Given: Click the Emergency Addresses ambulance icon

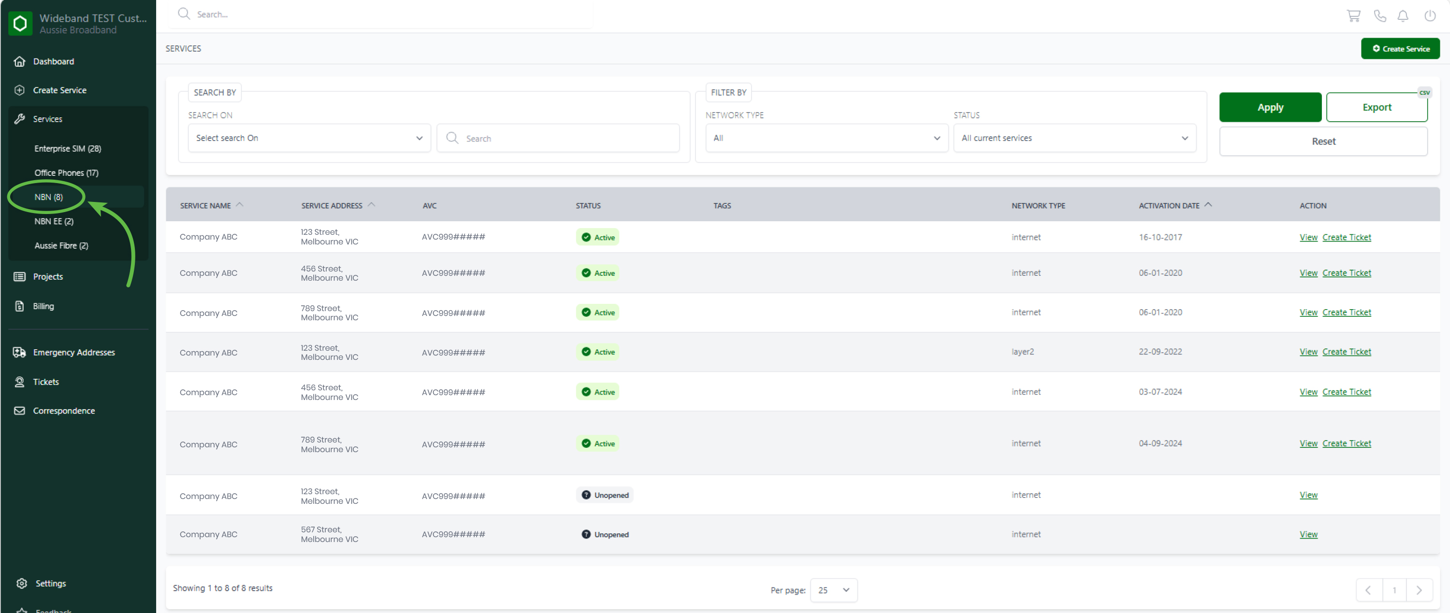Looking at the screenshot, I should [x=20, y=353].
